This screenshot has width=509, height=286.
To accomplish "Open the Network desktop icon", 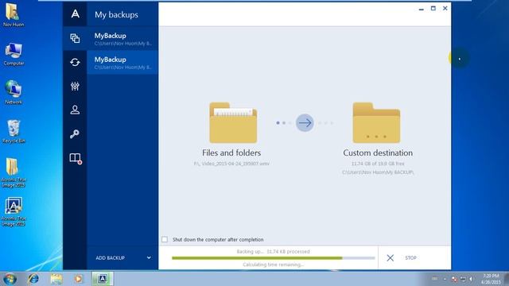I will (x=14, y=92).
